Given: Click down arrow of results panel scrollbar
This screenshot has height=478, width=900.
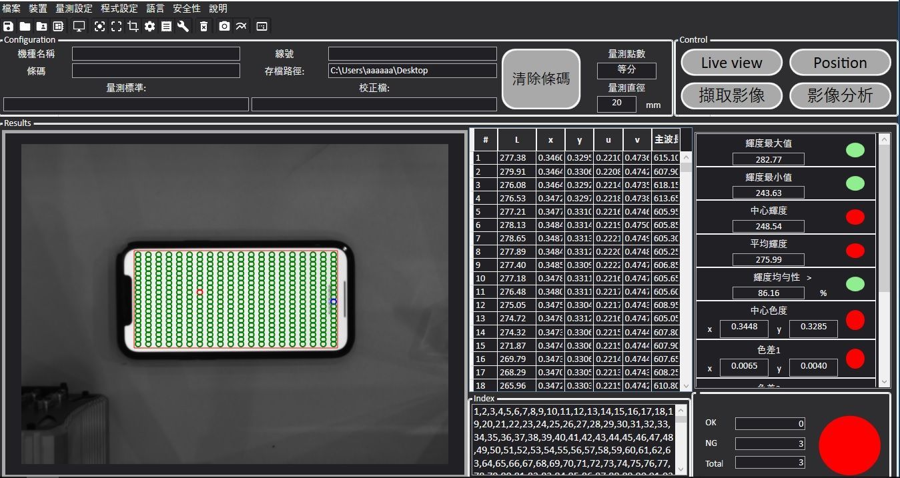Looking at the screenshot, I should tap(885, 382).
